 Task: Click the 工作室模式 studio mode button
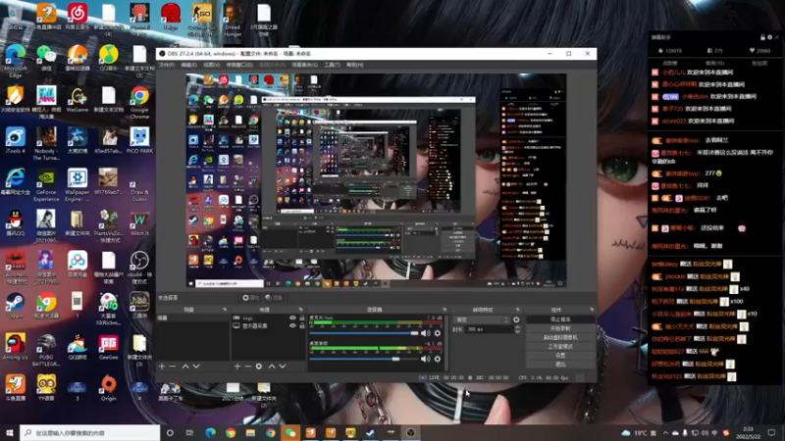560,347
